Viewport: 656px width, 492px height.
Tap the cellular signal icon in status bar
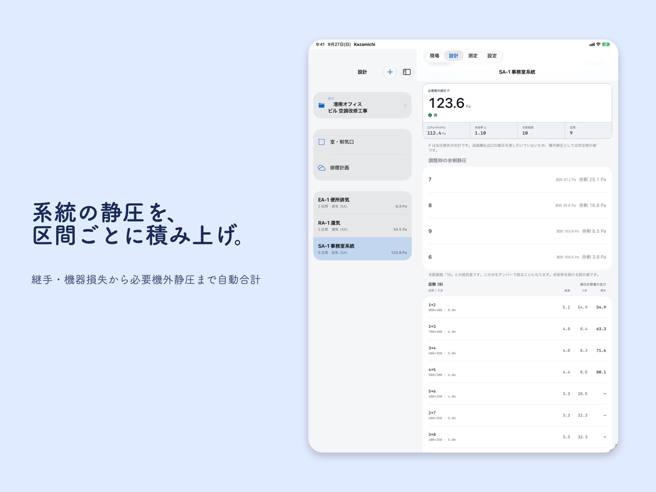[592, 45]
